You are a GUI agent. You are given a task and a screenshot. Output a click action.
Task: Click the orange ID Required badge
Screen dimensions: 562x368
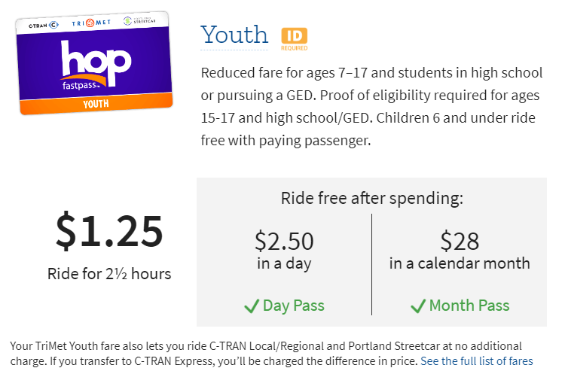295,39
